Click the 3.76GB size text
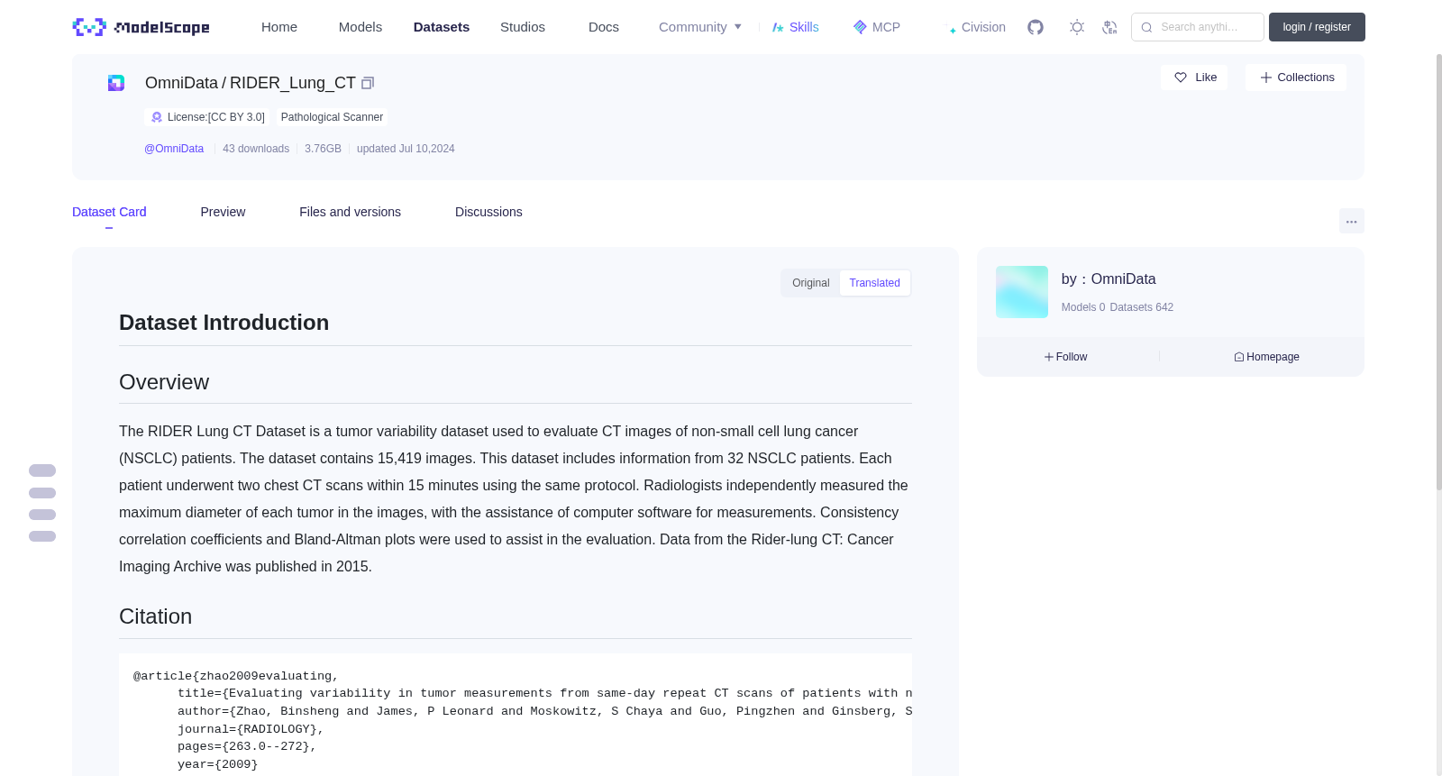 323,149
